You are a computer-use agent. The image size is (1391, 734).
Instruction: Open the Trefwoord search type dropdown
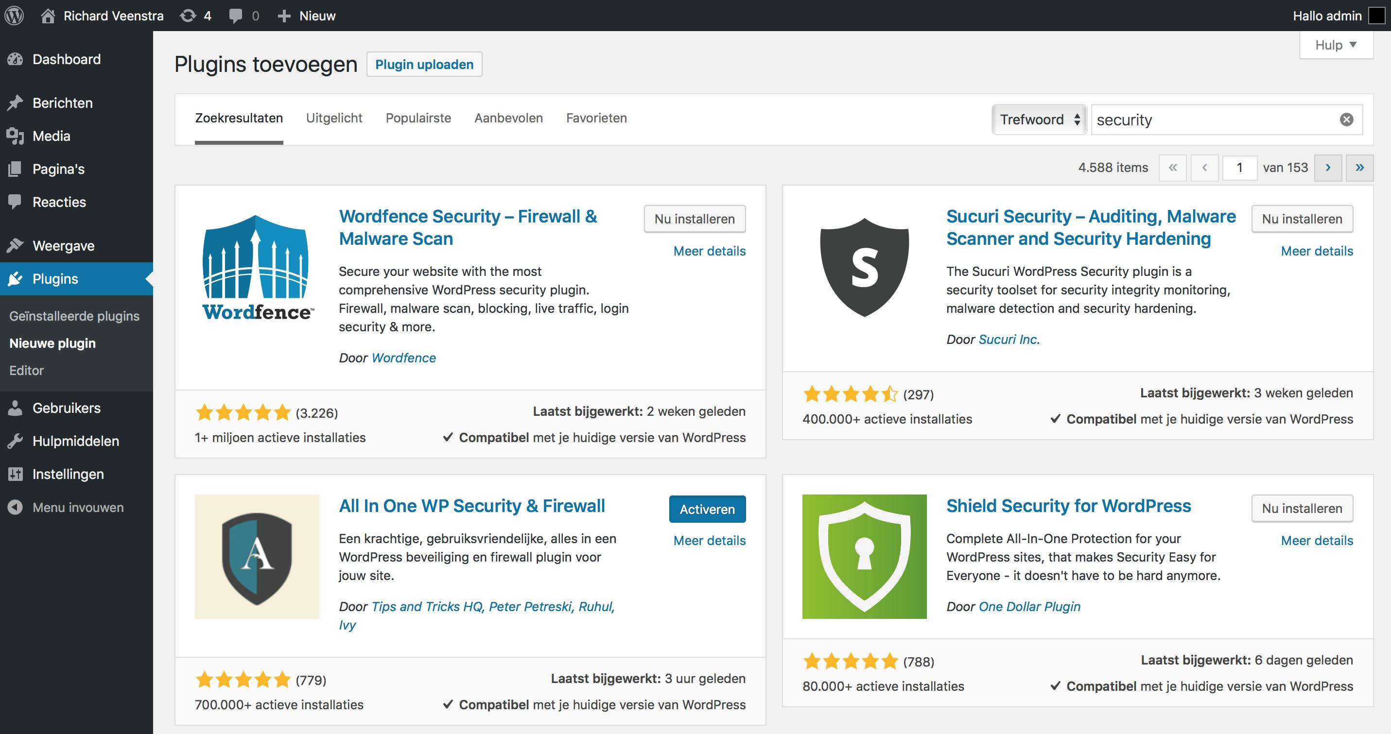pyautogui.click(x=1039, y=119)
